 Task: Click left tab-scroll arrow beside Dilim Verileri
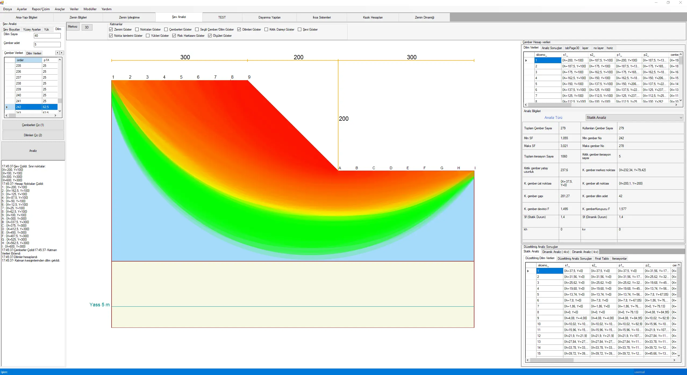[x=57, y=53]
